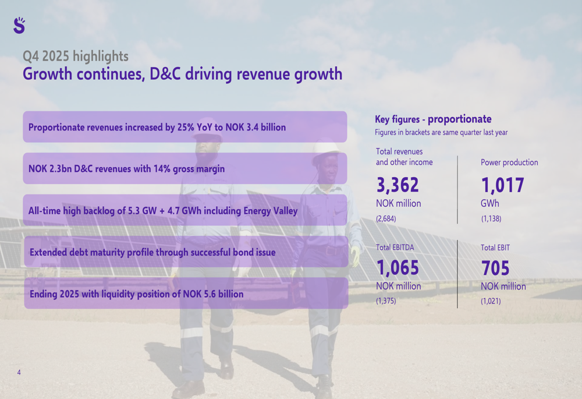Click the extended debt maturity profile box

pos(186,252)
